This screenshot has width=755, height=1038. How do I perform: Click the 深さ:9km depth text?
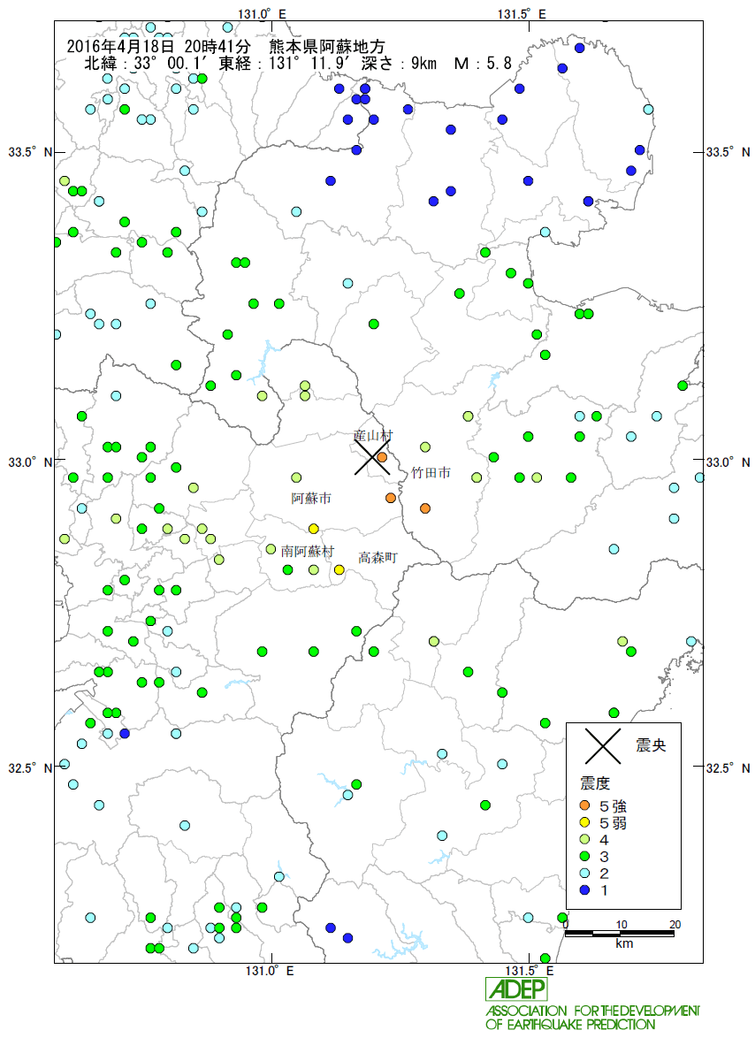[399, 64]
